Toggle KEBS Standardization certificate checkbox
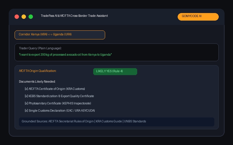The width and height of the screenshot is (233, 145). [26, 96]
